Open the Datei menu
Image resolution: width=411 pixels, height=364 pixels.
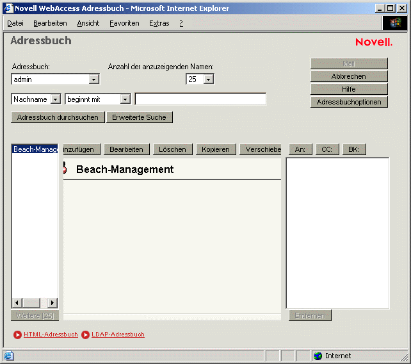tap(15, 23)
